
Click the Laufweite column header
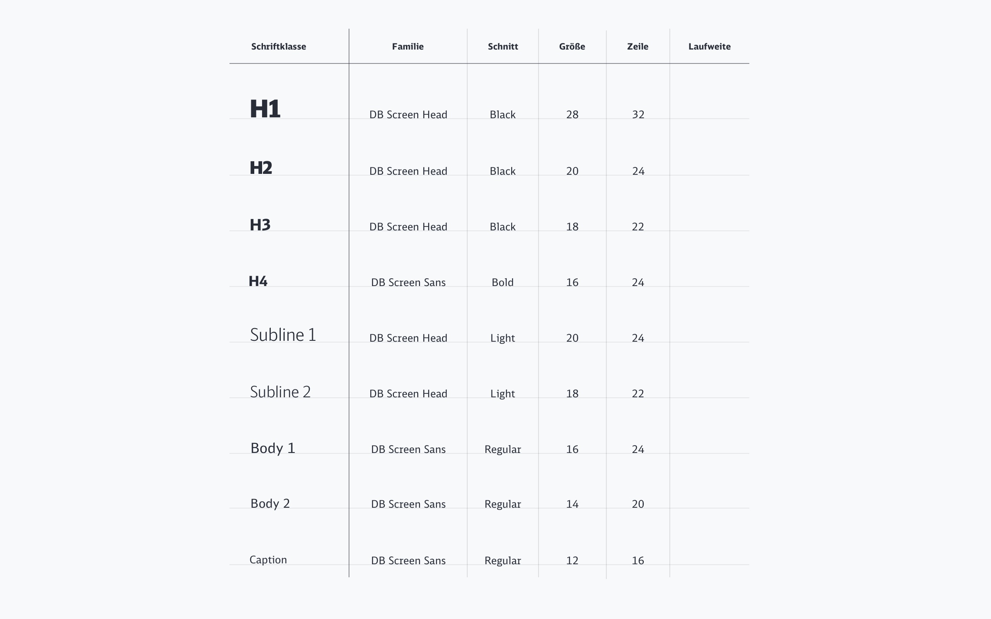click(x=709, y=47)
